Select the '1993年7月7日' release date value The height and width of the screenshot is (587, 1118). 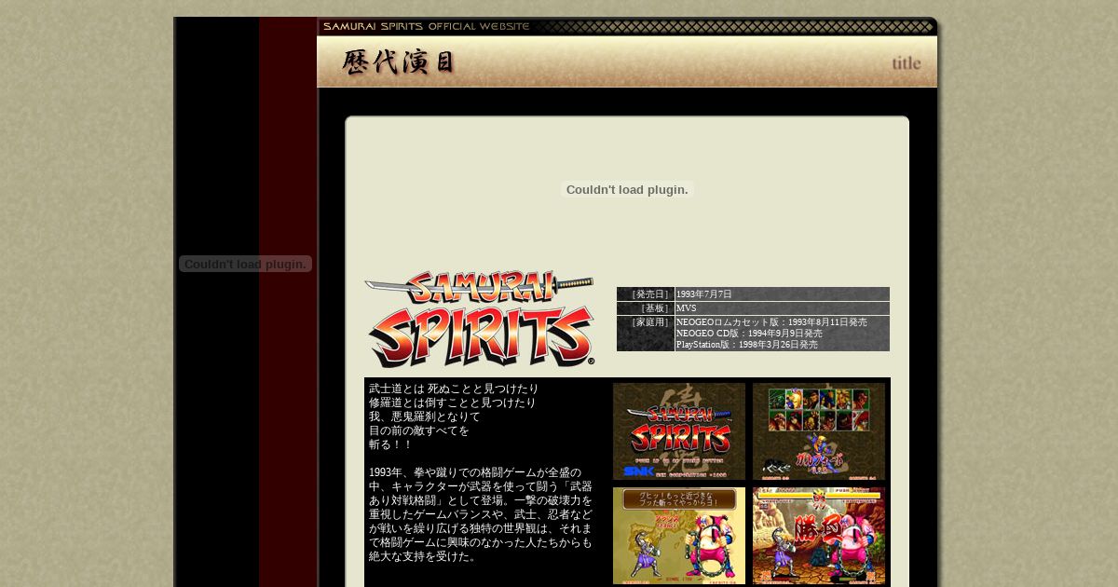click(704, 294)
